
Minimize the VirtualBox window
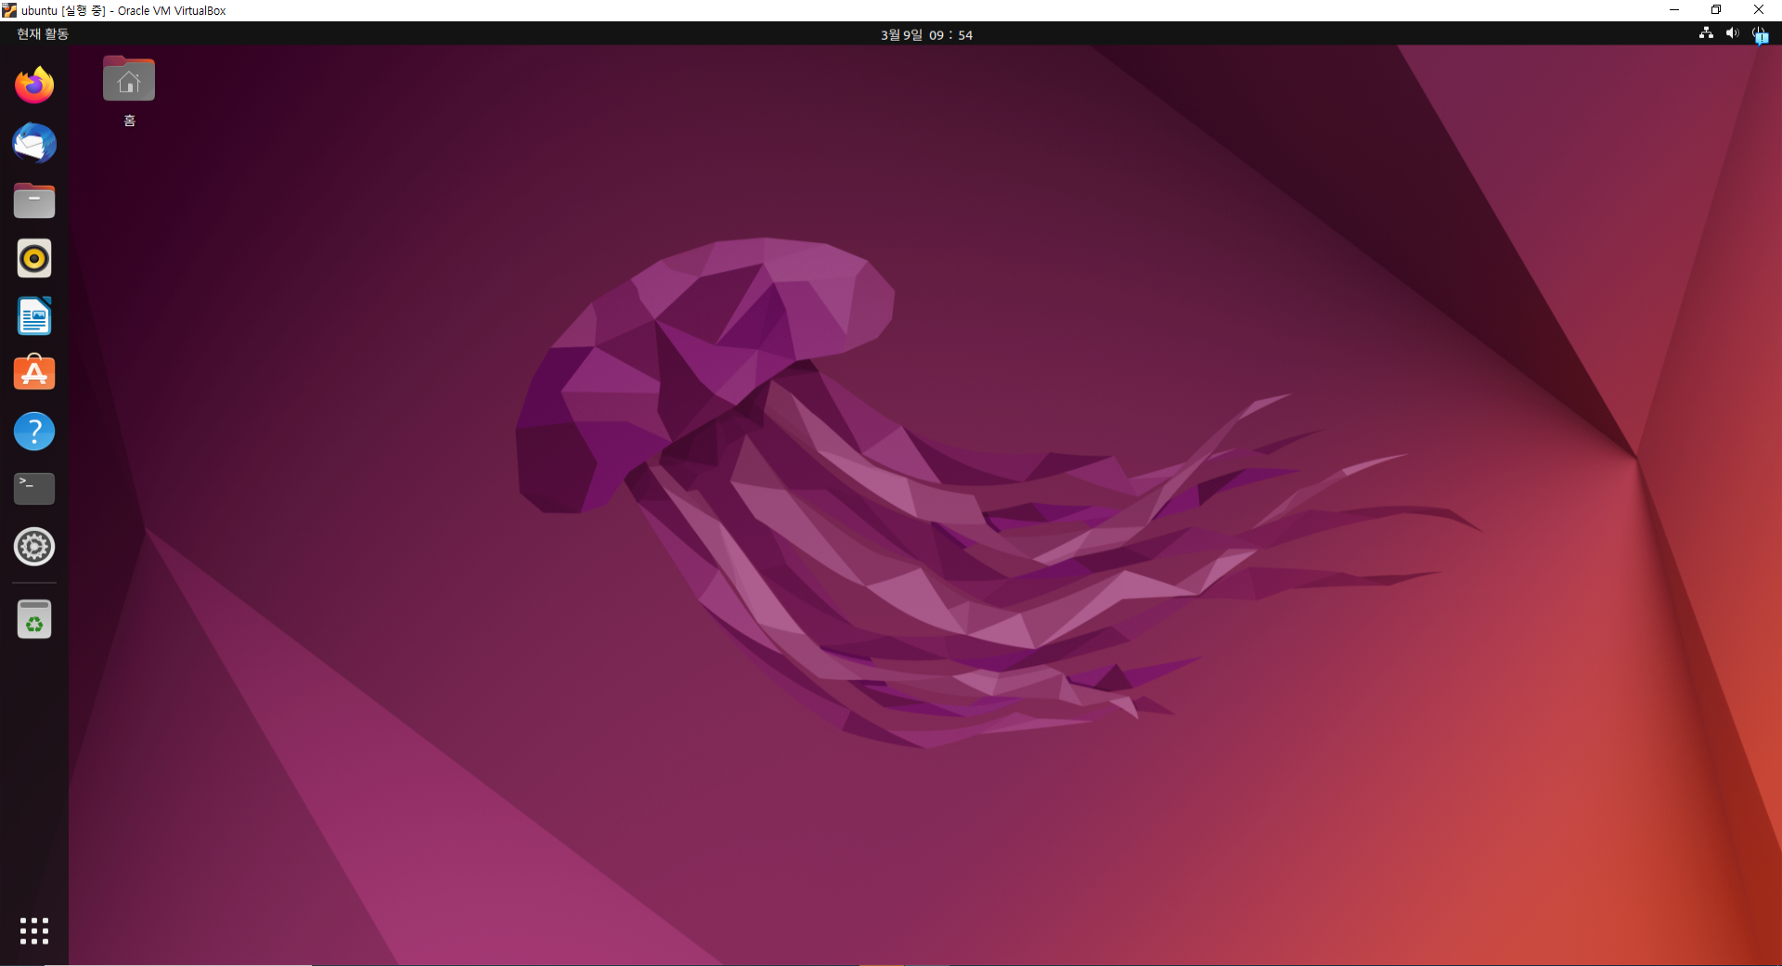click(1674, 10)
